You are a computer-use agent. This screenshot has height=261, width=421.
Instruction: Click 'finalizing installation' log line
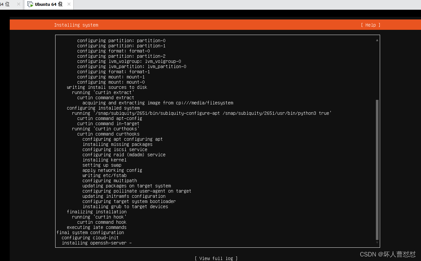(x=97, y=212)
